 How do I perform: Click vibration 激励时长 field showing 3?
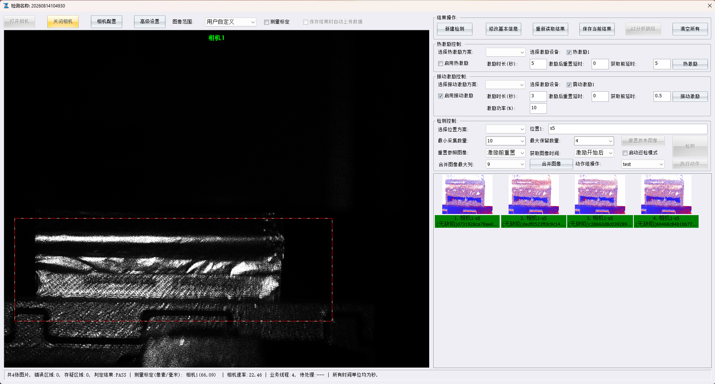538,96
